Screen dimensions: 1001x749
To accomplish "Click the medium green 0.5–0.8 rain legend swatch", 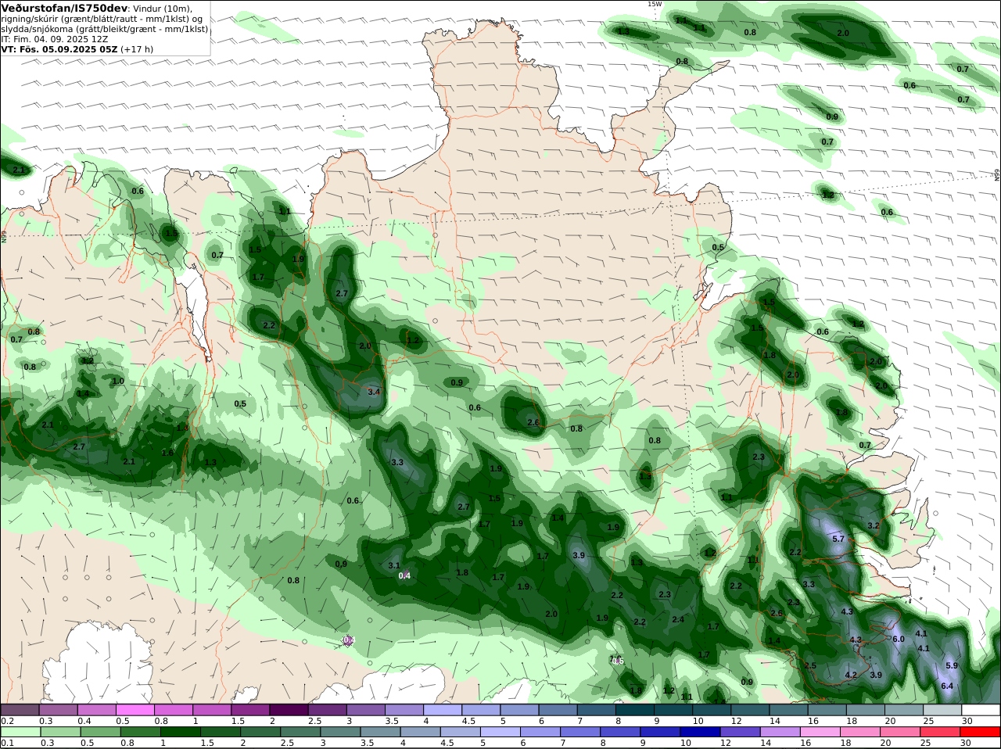I will (100, 732).
